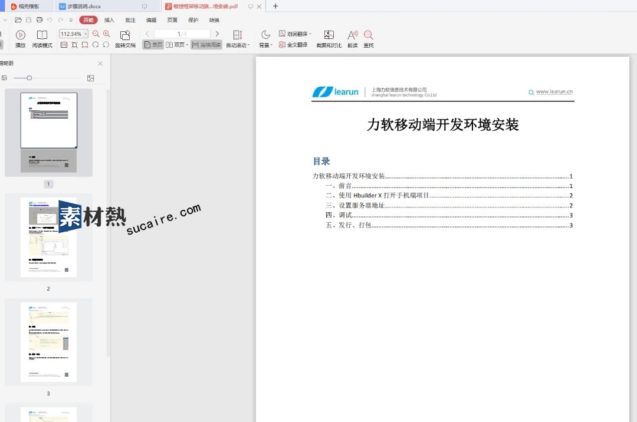Click the zoom in magnifier icon
The width and height of the screenshot is (637, 422).
tap(106, 34)
